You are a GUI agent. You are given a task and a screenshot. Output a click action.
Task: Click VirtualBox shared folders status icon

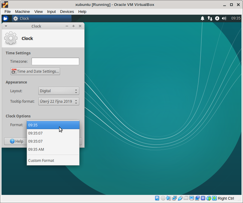tap(186, 198)
